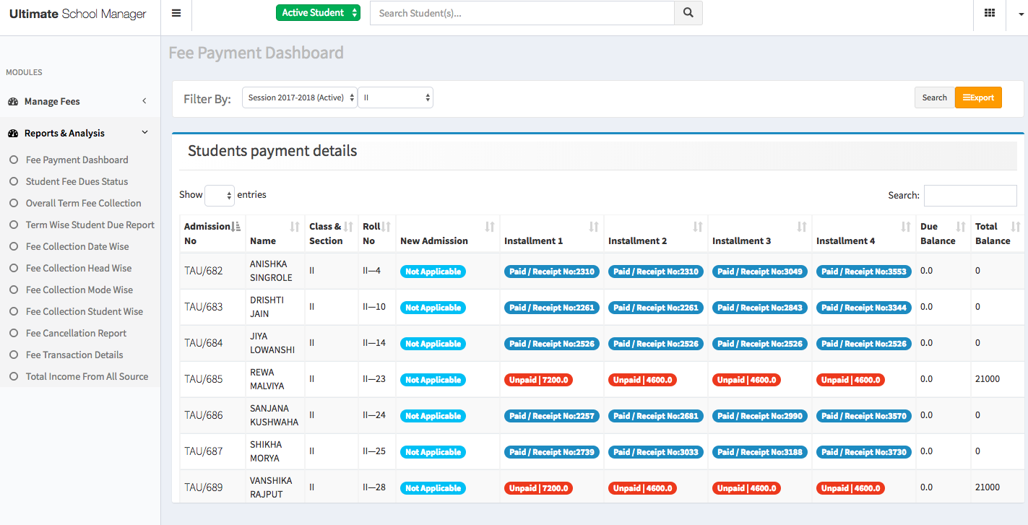Open Term Wise Student Due Report
Image resolution: width=1028 pixels, height=525 pixels.
click(90, 225)
